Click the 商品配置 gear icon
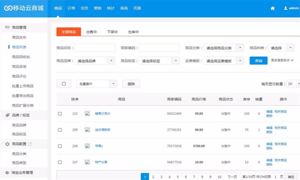300x180 pixels. (7, 144)
